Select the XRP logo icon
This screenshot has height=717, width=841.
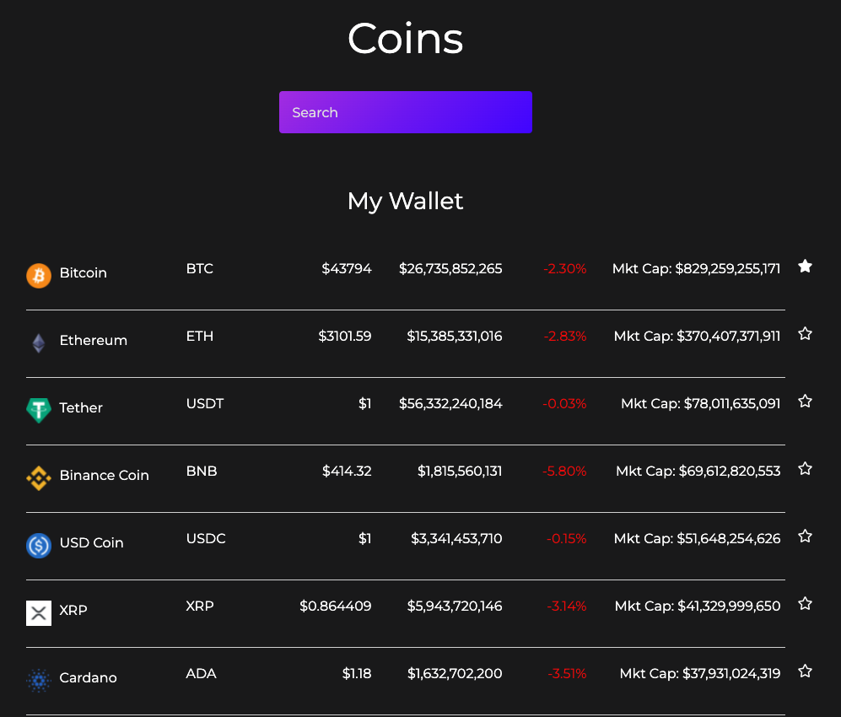coord(38,613)
